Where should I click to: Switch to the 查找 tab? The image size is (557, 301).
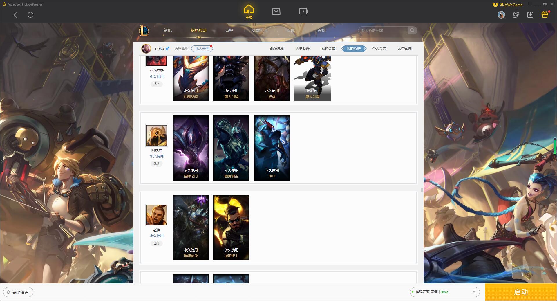[x=321, y=30]
